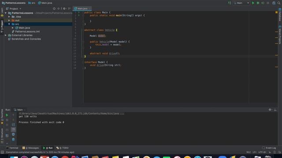Click run gutter arrow beside class Main
The image size is (282, 158).
pos(79,12)
